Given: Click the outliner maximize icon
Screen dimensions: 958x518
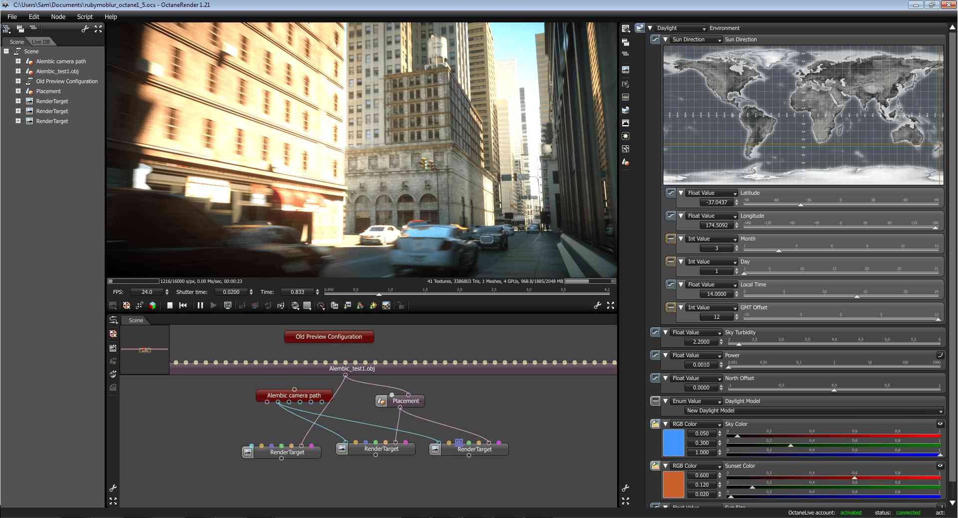Looking at the screenshot, I should [x=98, y=29].
